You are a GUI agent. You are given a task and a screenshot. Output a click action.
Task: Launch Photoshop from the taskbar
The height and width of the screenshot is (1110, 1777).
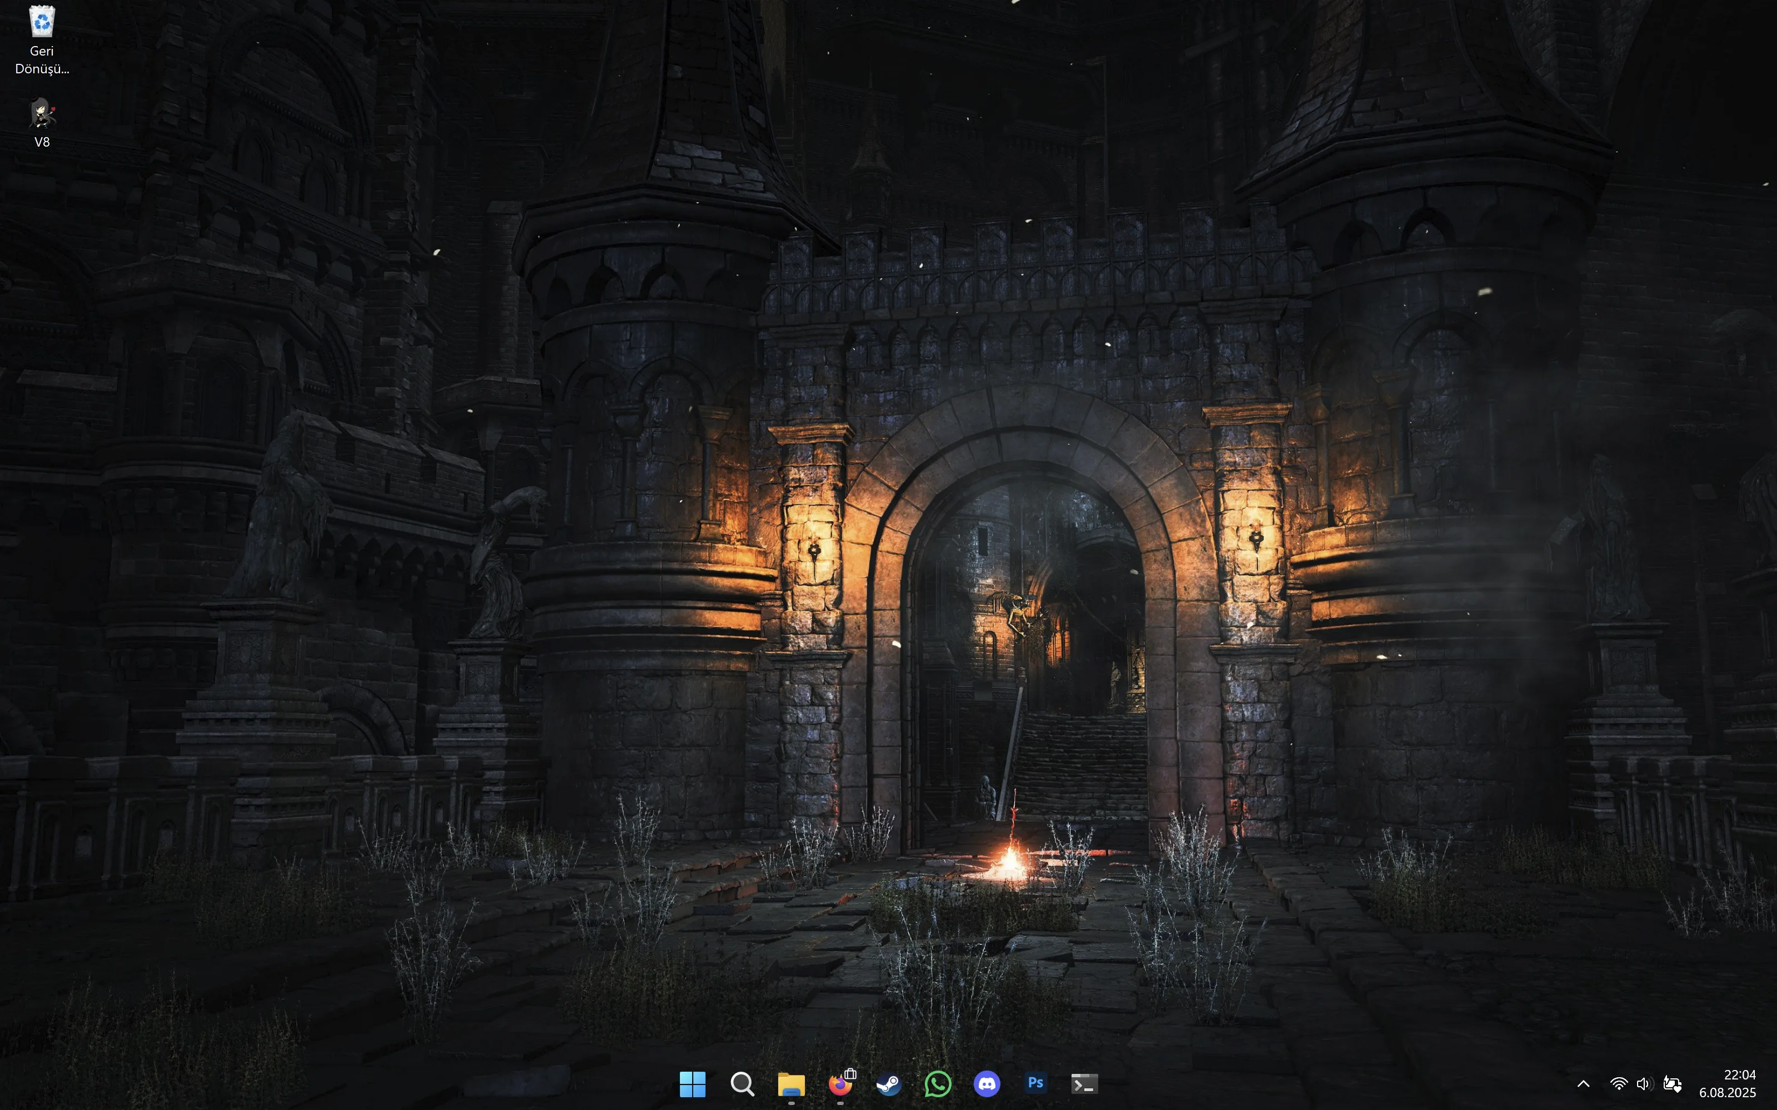[x=1035, y=1083]
